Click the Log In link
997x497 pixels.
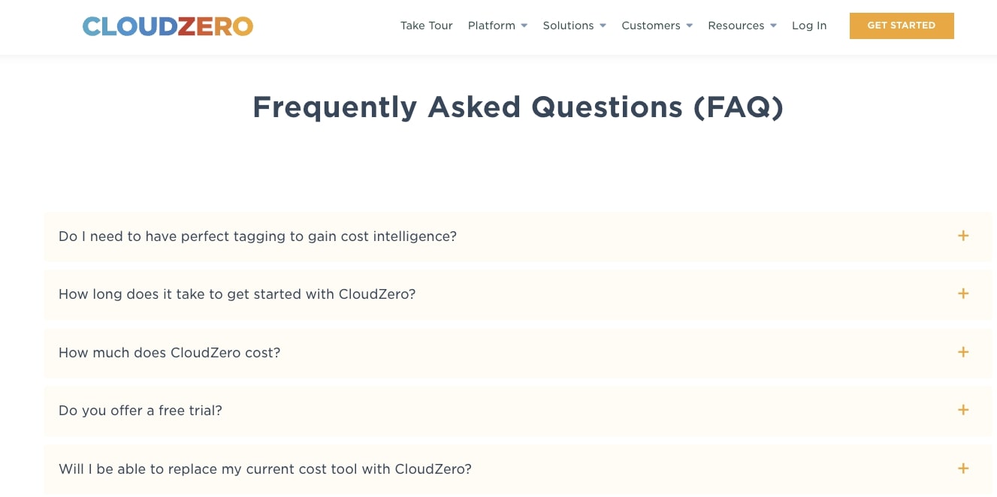[809, 26]
